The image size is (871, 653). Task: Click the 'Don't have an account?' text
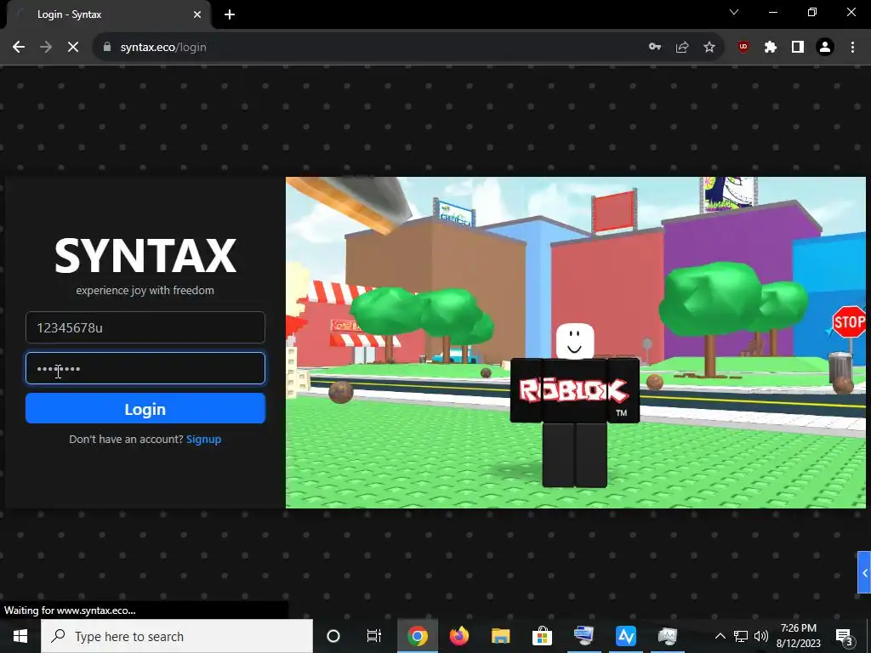tap(126, 440)
